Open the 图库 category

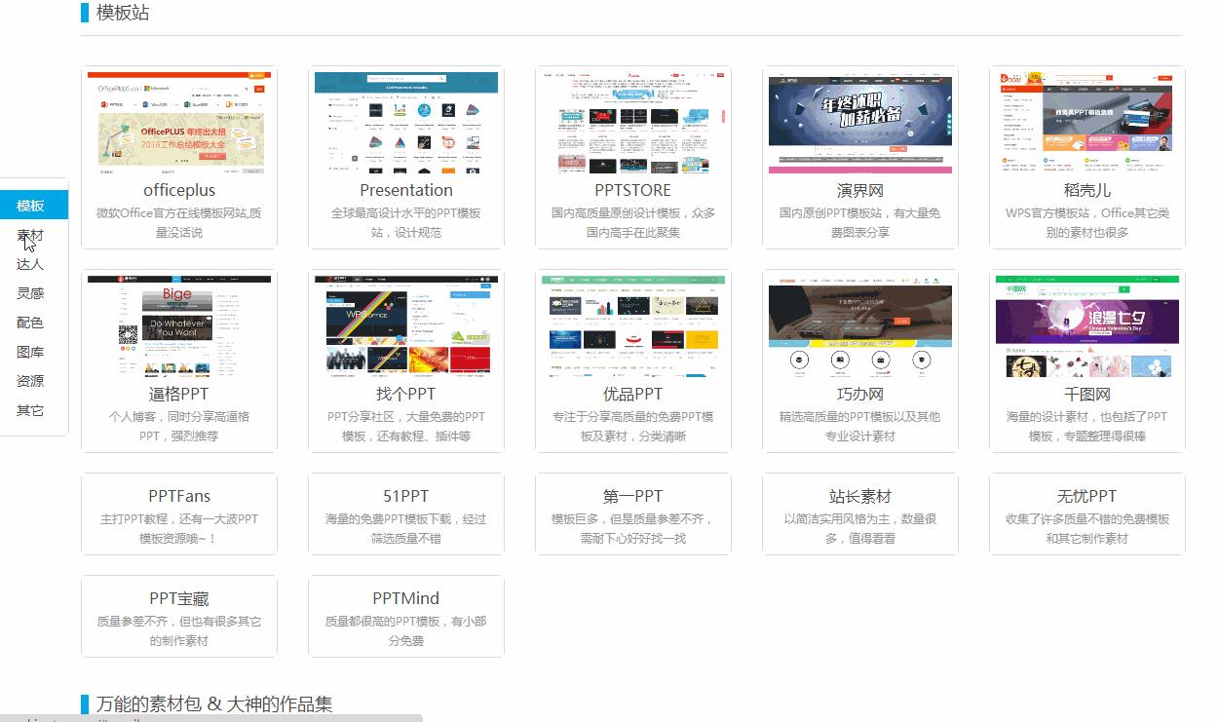click(x=29, y=352)
